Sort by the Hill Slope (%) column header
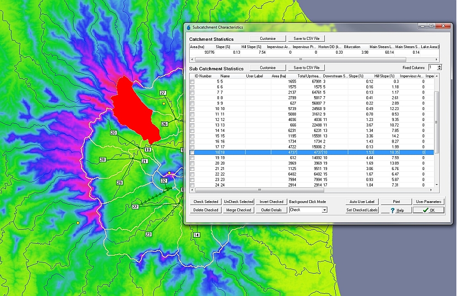The height and width of the screenshot is (296, 457). (x=384, y=76)
